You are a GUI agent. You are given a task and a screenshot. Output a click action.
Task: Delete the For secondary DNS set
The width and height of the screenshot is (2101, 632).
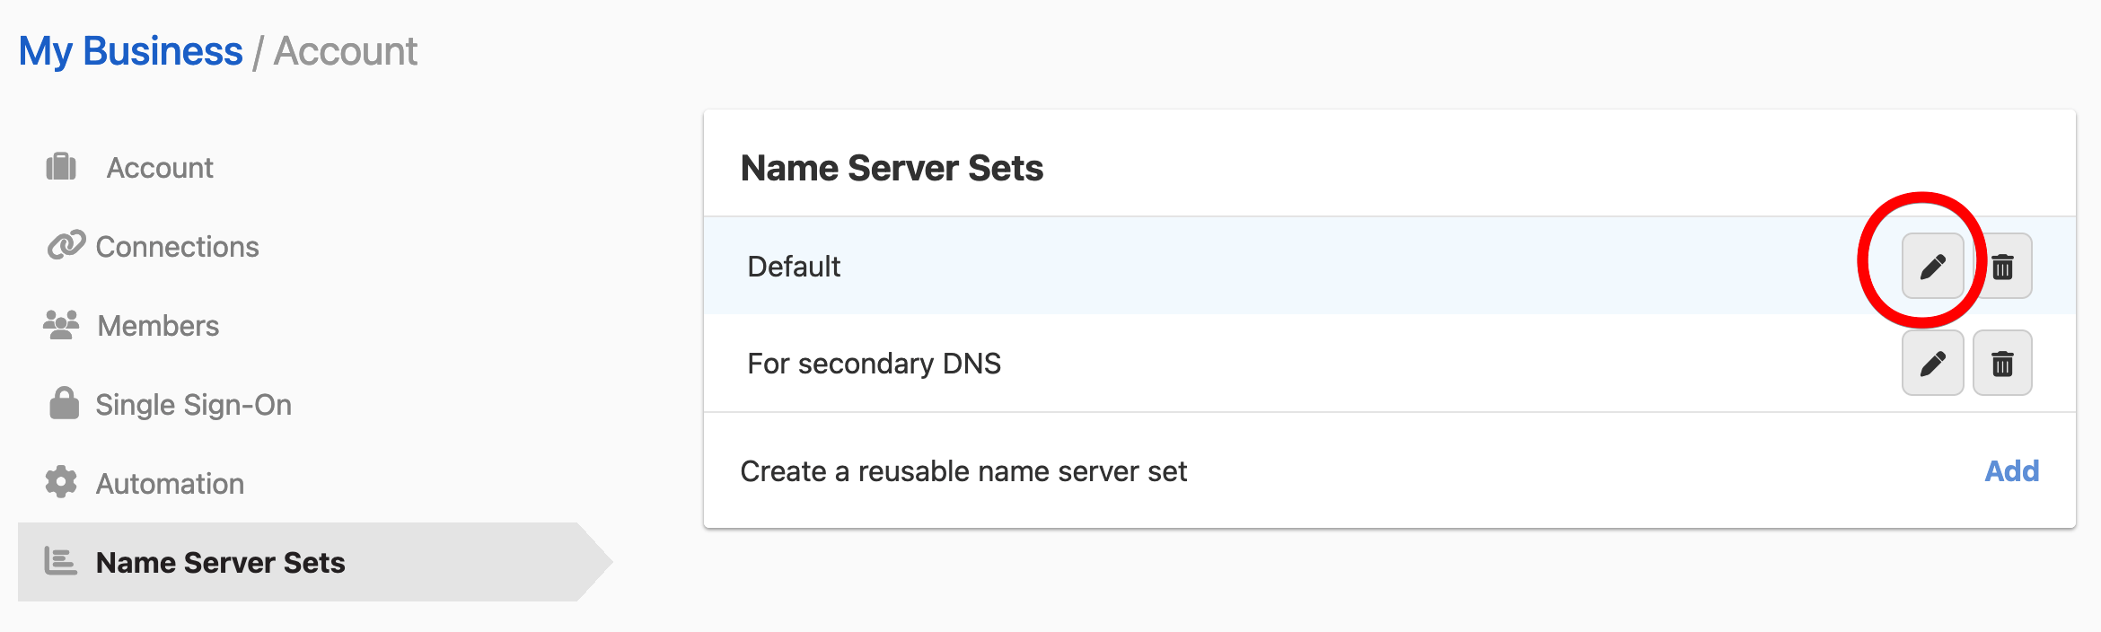(x=2002, y=363)
